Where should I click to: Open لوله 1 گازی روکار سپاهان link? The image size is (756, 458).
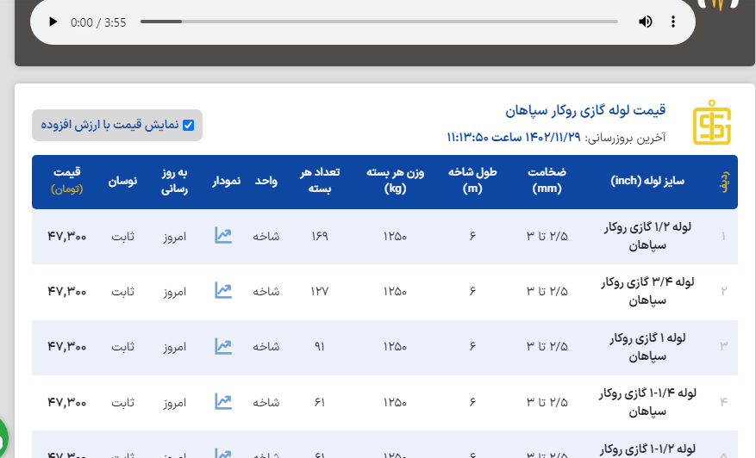[x=648, y=346]
